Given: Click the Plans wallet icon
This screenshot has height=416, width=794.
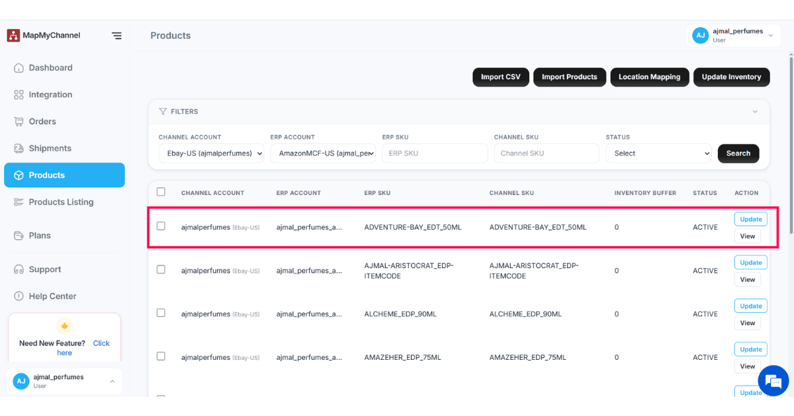Looking at the screenshot, I should (19, 236).
